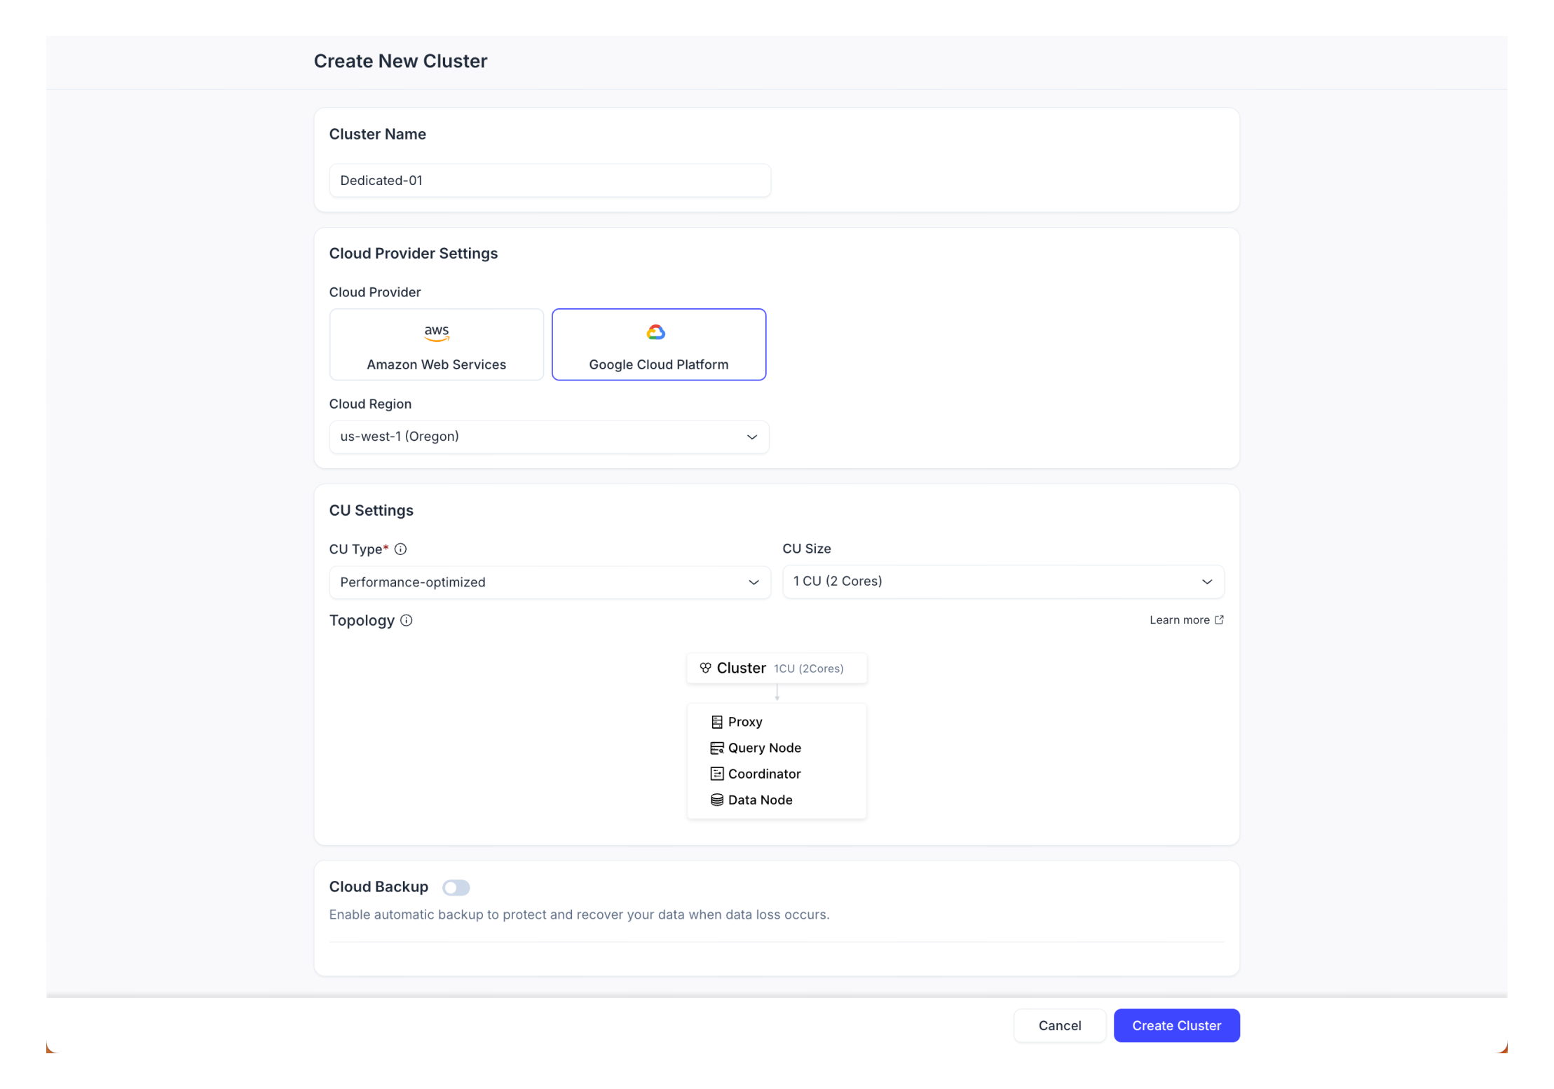This screenshot has height=1089, width=1554.
Task: Click the CU Settings heading
Action: coord(372,510)
